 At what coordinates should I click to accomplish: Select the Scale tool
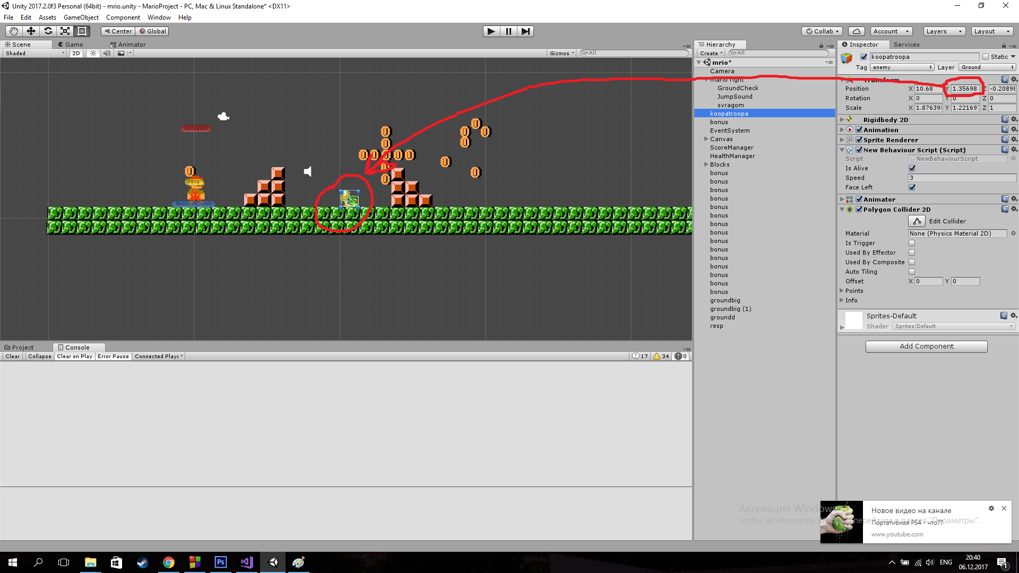click(x=65, y=31)
